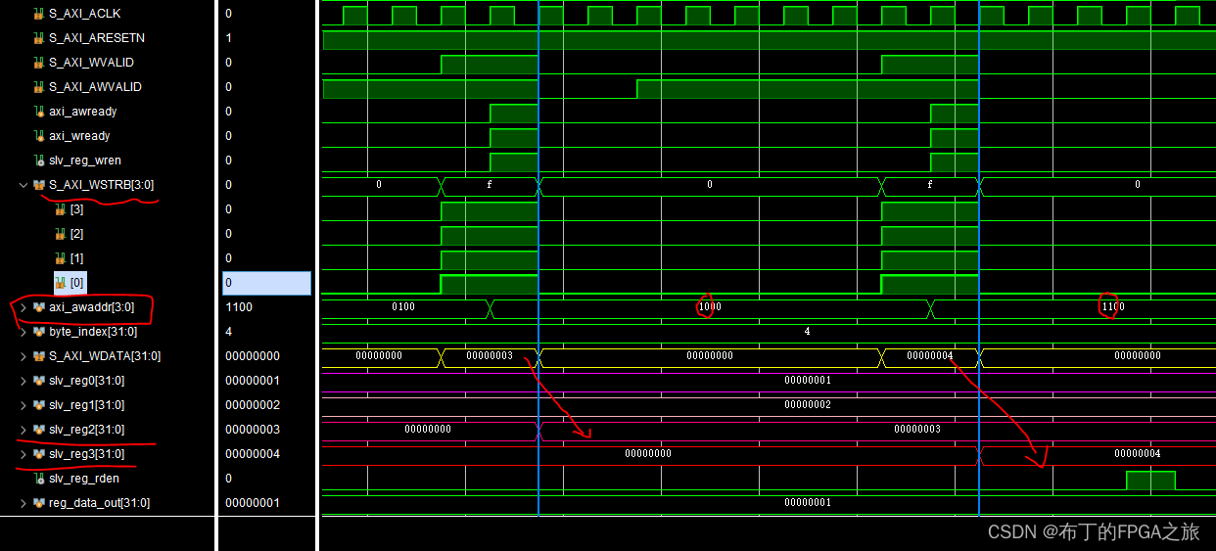Expand the axi_awaddr[3:0] bus
Viewport: 1216px width, 551px height.
[23, 307]
